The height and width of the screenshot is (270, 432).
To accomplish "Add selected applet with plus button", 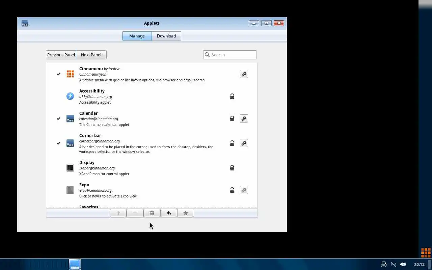I will pos(118,213).
